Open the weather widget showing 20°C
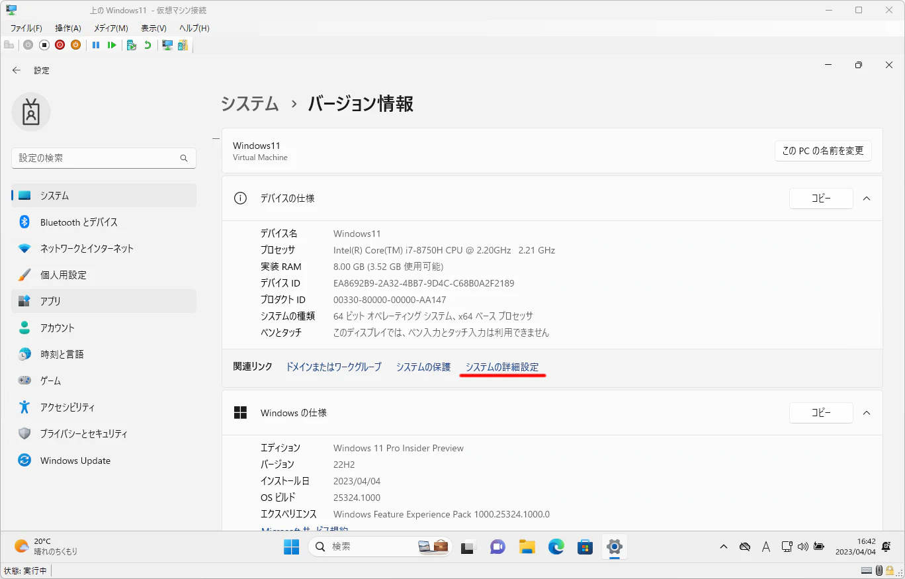 pos(46,547)
